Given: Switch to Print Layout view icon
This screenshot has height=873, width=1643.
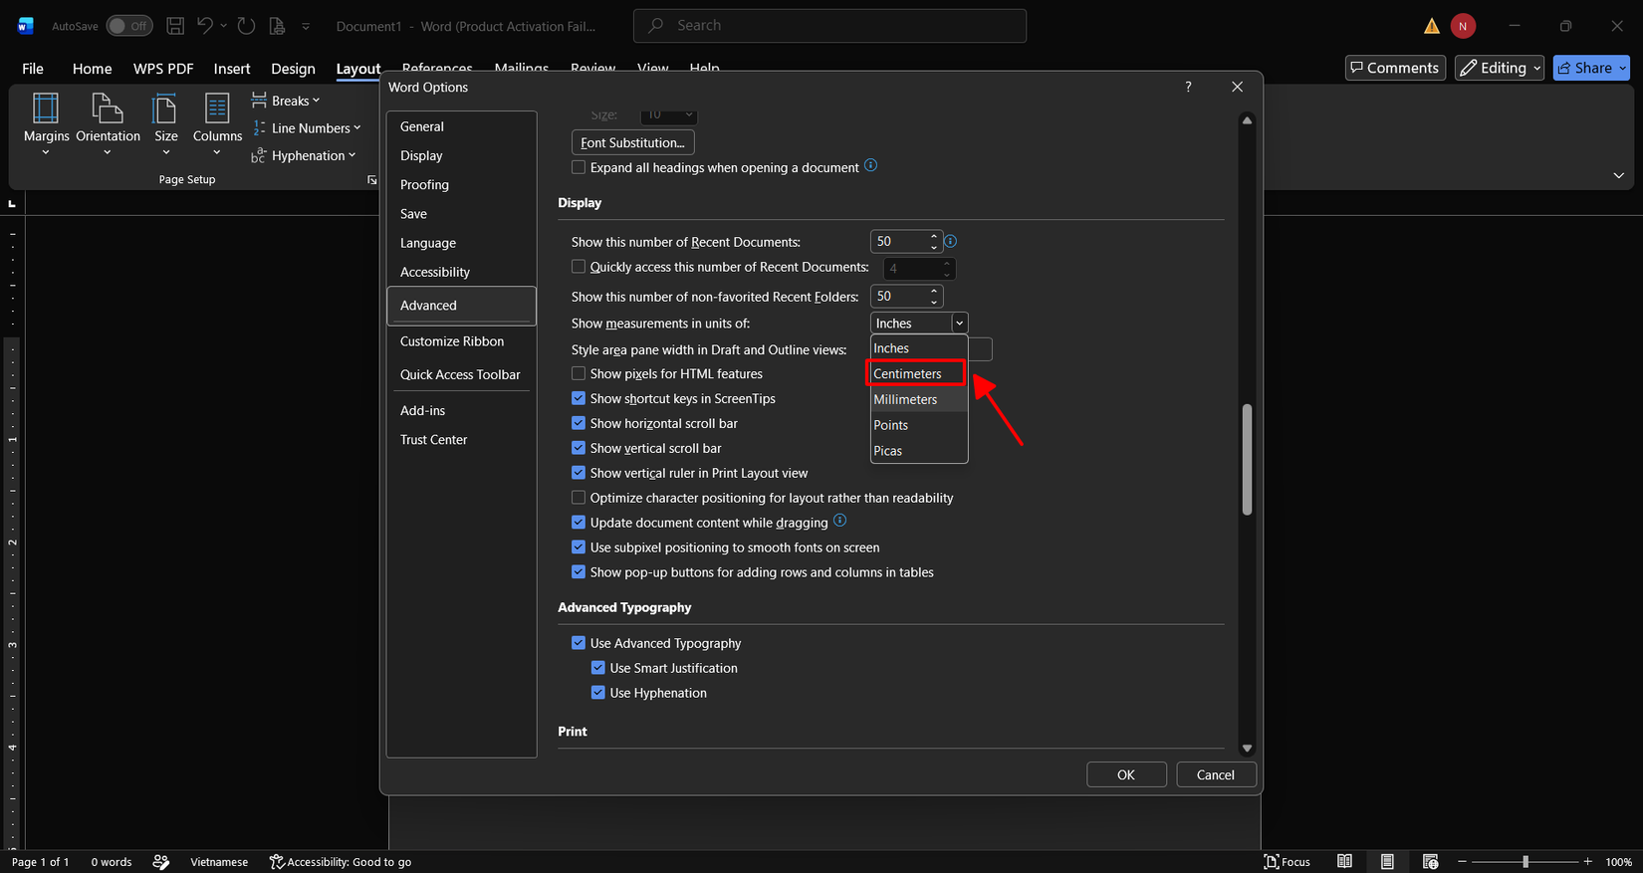Looking at the screenshot, I should coord(1387,861).
